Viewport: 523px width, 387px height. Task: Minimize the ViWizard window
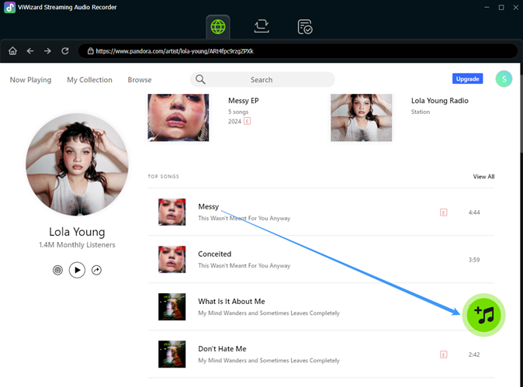click(487, 7)
